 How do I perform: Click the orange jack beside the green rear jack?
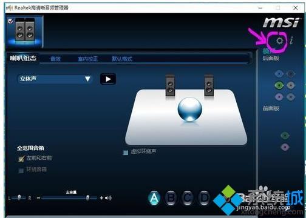[291, 85]
